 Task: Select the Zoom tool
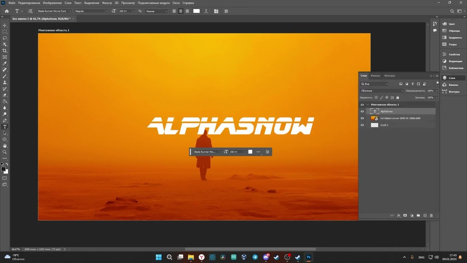[x=5, y=152]
